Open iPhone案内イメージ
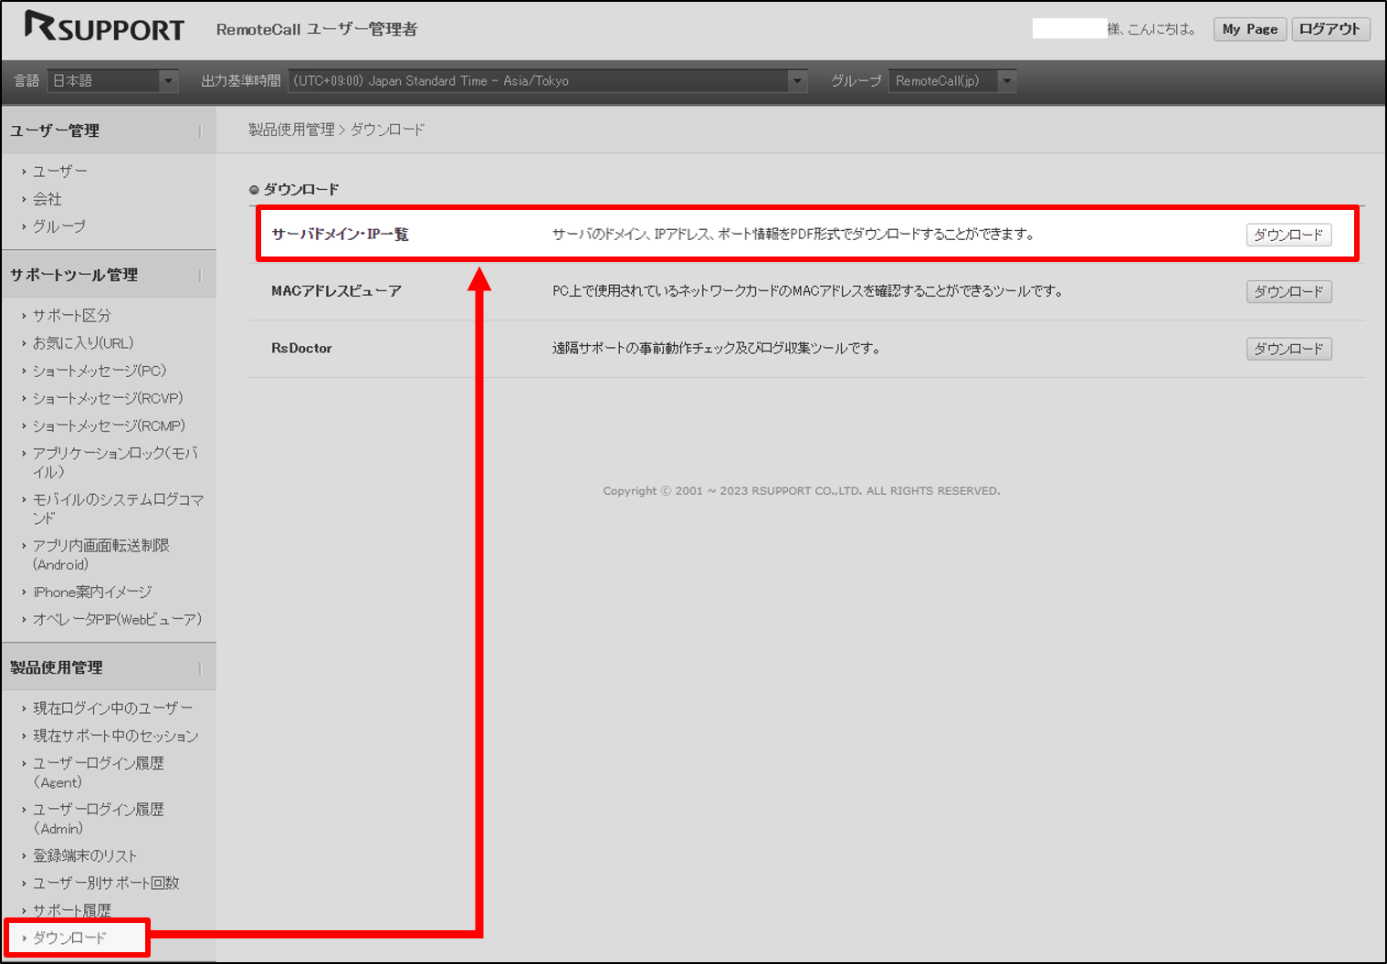The height and width of the screenshot is (964, 1387). point(92,592)
